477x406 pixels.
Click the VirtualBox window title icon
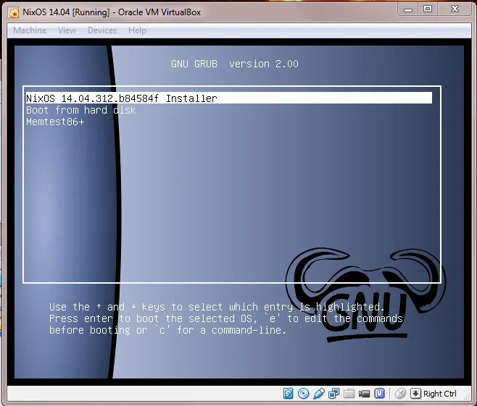coord(14,13)
